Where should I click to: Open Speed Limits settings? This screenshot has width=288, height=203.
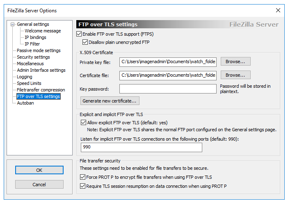click(29, 83)
